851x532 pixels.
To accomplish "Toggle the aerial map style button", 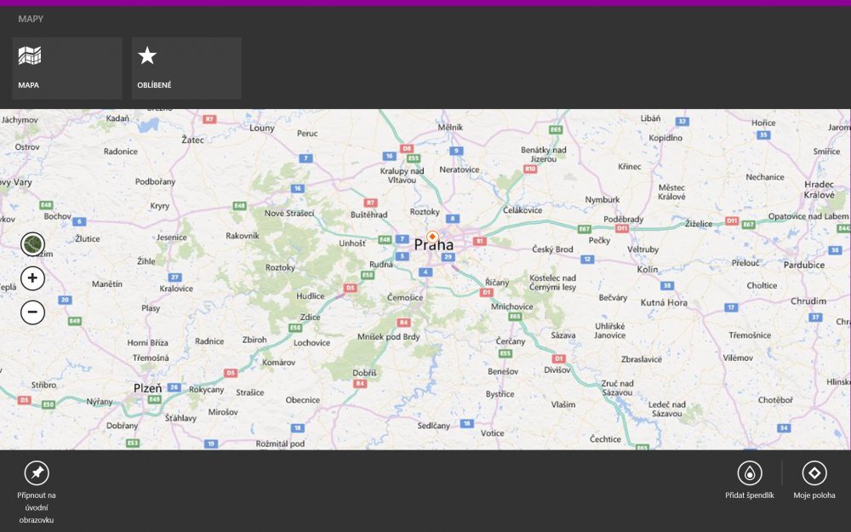I will [x=32, y=245].
